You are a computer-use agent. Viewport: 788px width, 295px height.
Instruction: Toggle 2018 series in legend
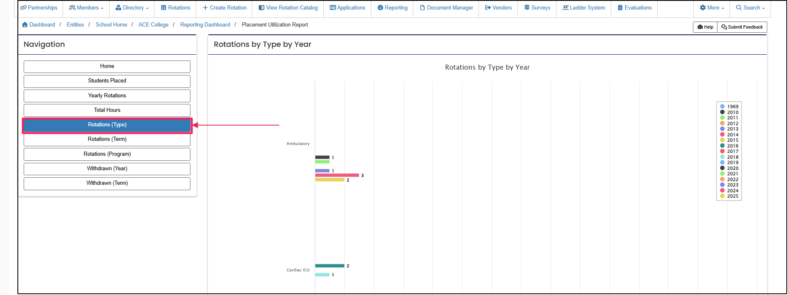coord(729,157)
